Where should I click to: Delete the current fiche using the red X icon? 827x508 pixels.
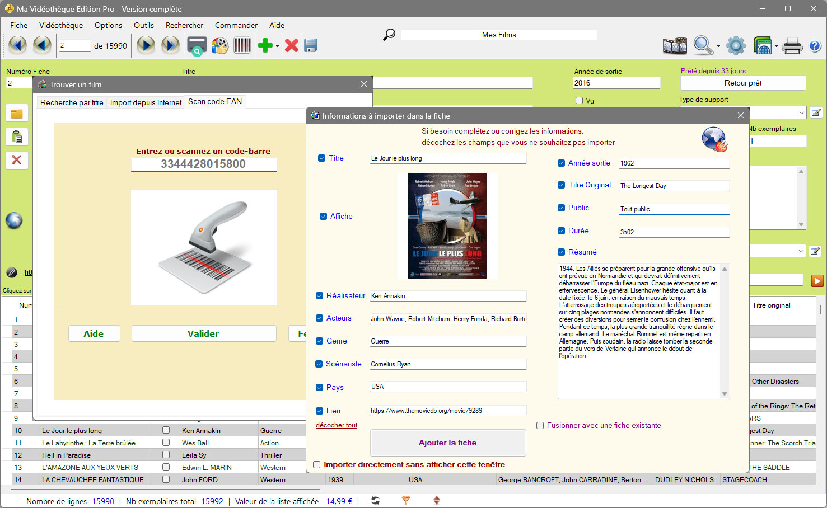click(291, 45)
